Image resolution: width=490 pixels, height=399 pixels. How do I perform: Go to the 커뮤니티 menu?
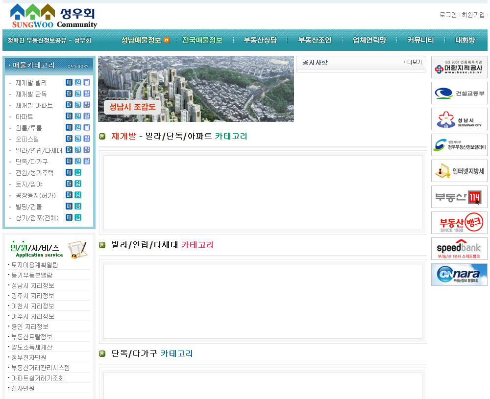[x=420, y=40]
